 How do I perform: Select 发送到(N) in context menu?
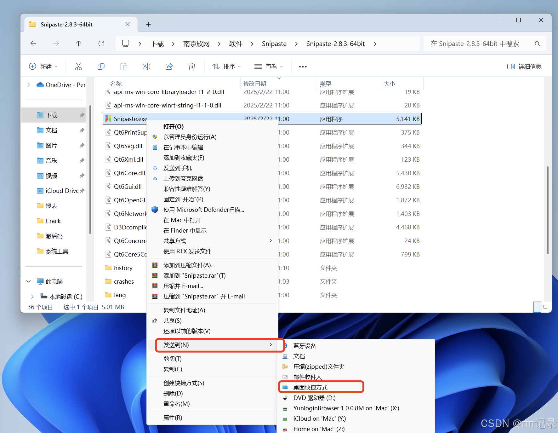213,345
